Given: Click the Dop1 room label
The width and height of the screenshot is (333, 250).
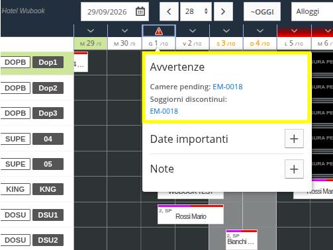Looking at the screenshot, I should coord(48,62).
